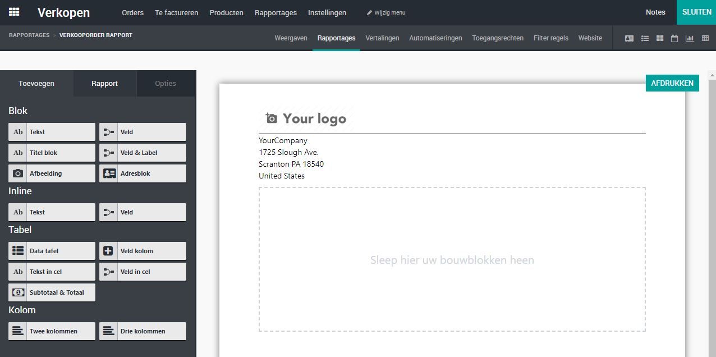The width and height of the screenshot is (716, 357).
Task: Switch to list view in the top toolbar
Action: tap(644, 38)
